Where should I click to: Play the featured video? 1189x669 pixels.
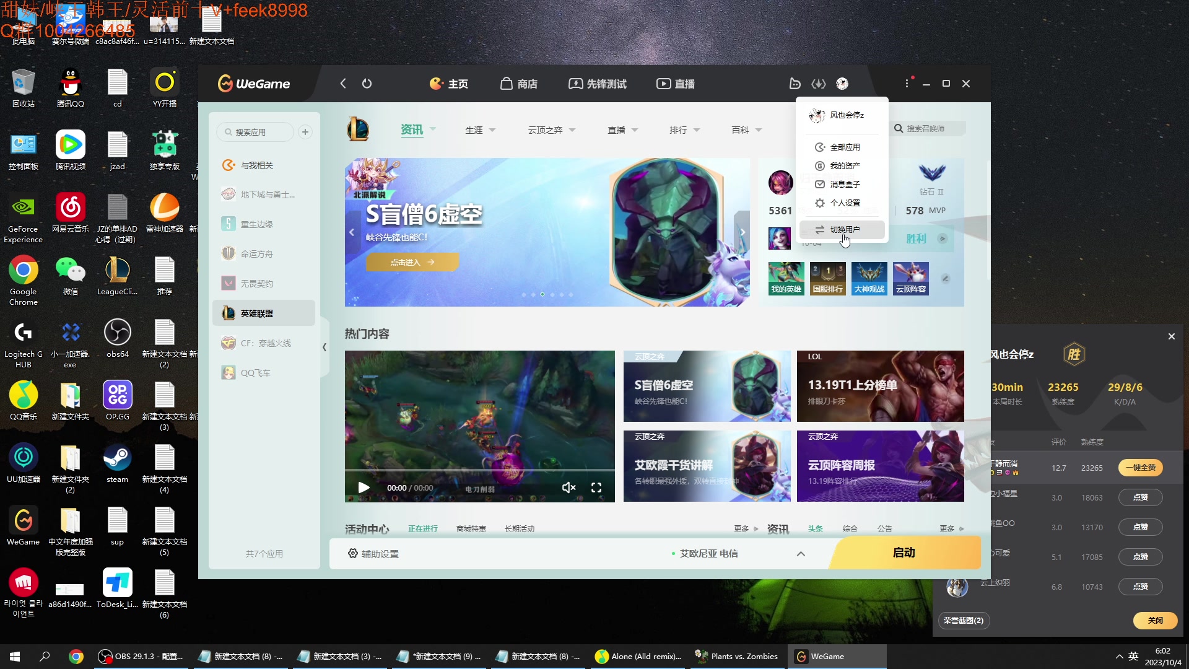tap(364, 488)
